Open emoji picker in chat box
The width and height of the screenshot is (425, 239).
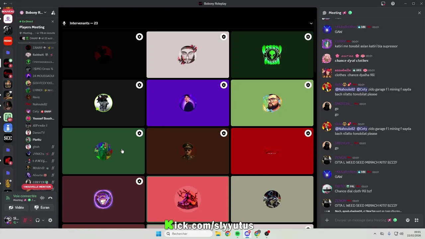coord(408,220)
